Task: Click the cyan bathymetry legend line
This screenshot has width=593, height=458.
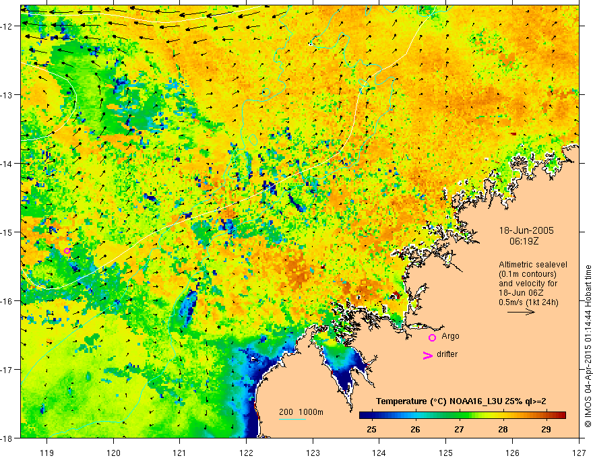Action: (x=292, y=419)
